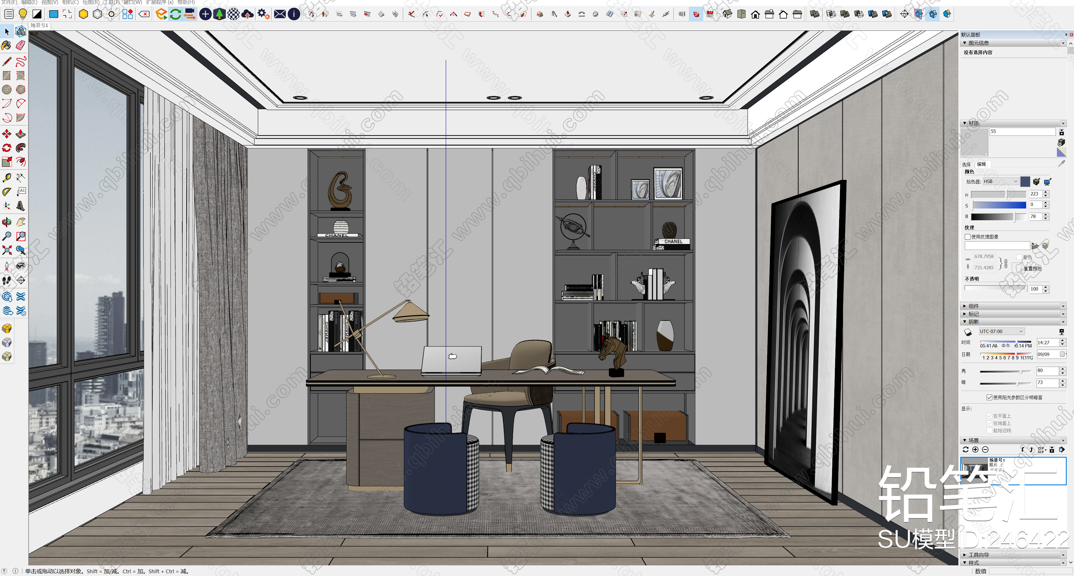Screen dimensions: 1074x576
Task: Pick the Offset tool
Action: (x=20, y=161)
